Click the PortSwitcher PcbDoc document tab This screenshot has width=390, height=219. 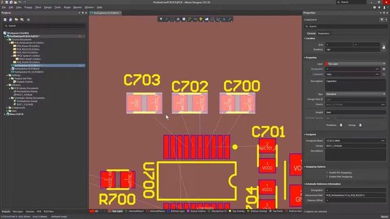pos(105,13)
